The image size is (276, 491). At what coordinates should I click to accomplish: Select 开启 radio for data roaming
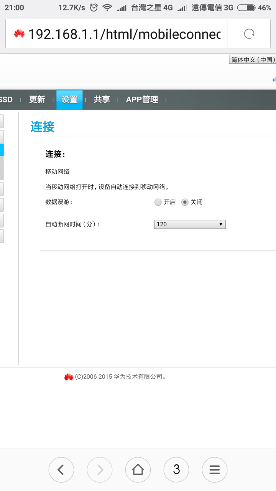pos(158,202)
